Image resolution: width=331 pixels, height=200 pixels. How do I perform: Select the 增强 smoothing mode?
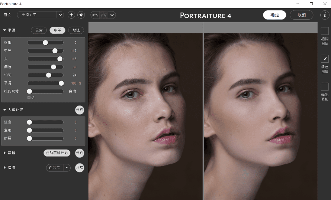(x=76, y=30)
